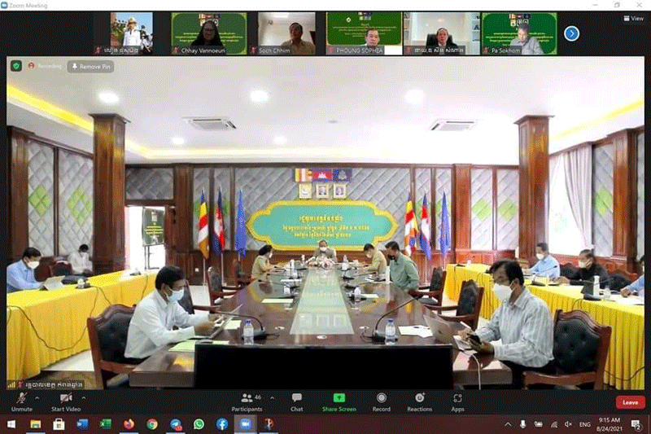Expand the Participants options caret
This screenshot has width=651, height=434.
click(272, 397)
